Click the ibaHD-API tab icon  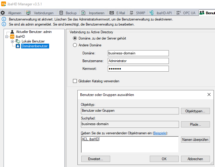(152, 13)
